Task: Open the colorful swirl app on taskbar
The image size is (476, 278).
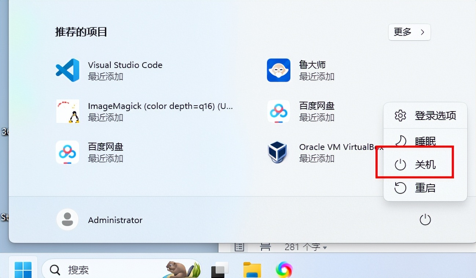Action: pos(284,270)
